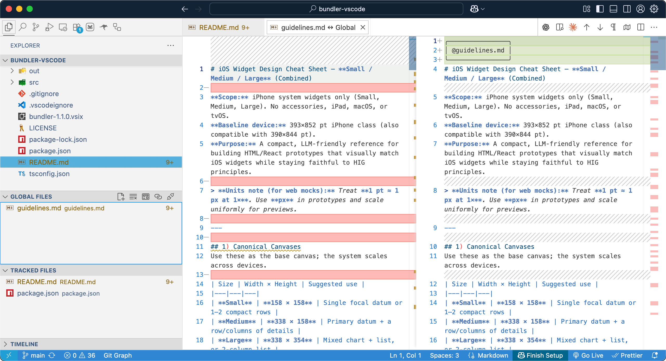Open the Source Control view

pos(36,27)
